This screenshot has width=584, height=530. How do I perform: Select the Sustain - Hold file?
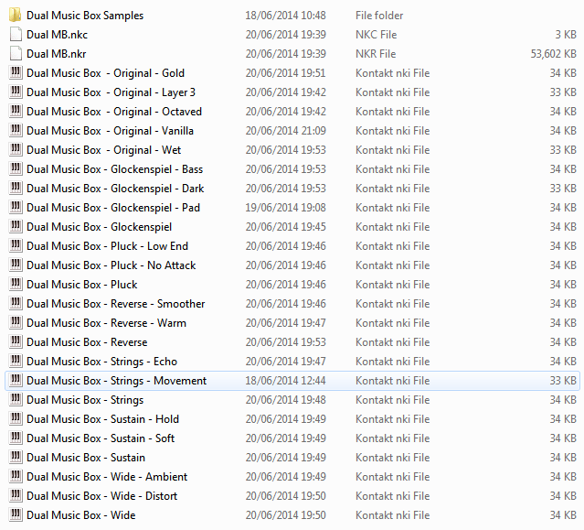tap(102, 419)
